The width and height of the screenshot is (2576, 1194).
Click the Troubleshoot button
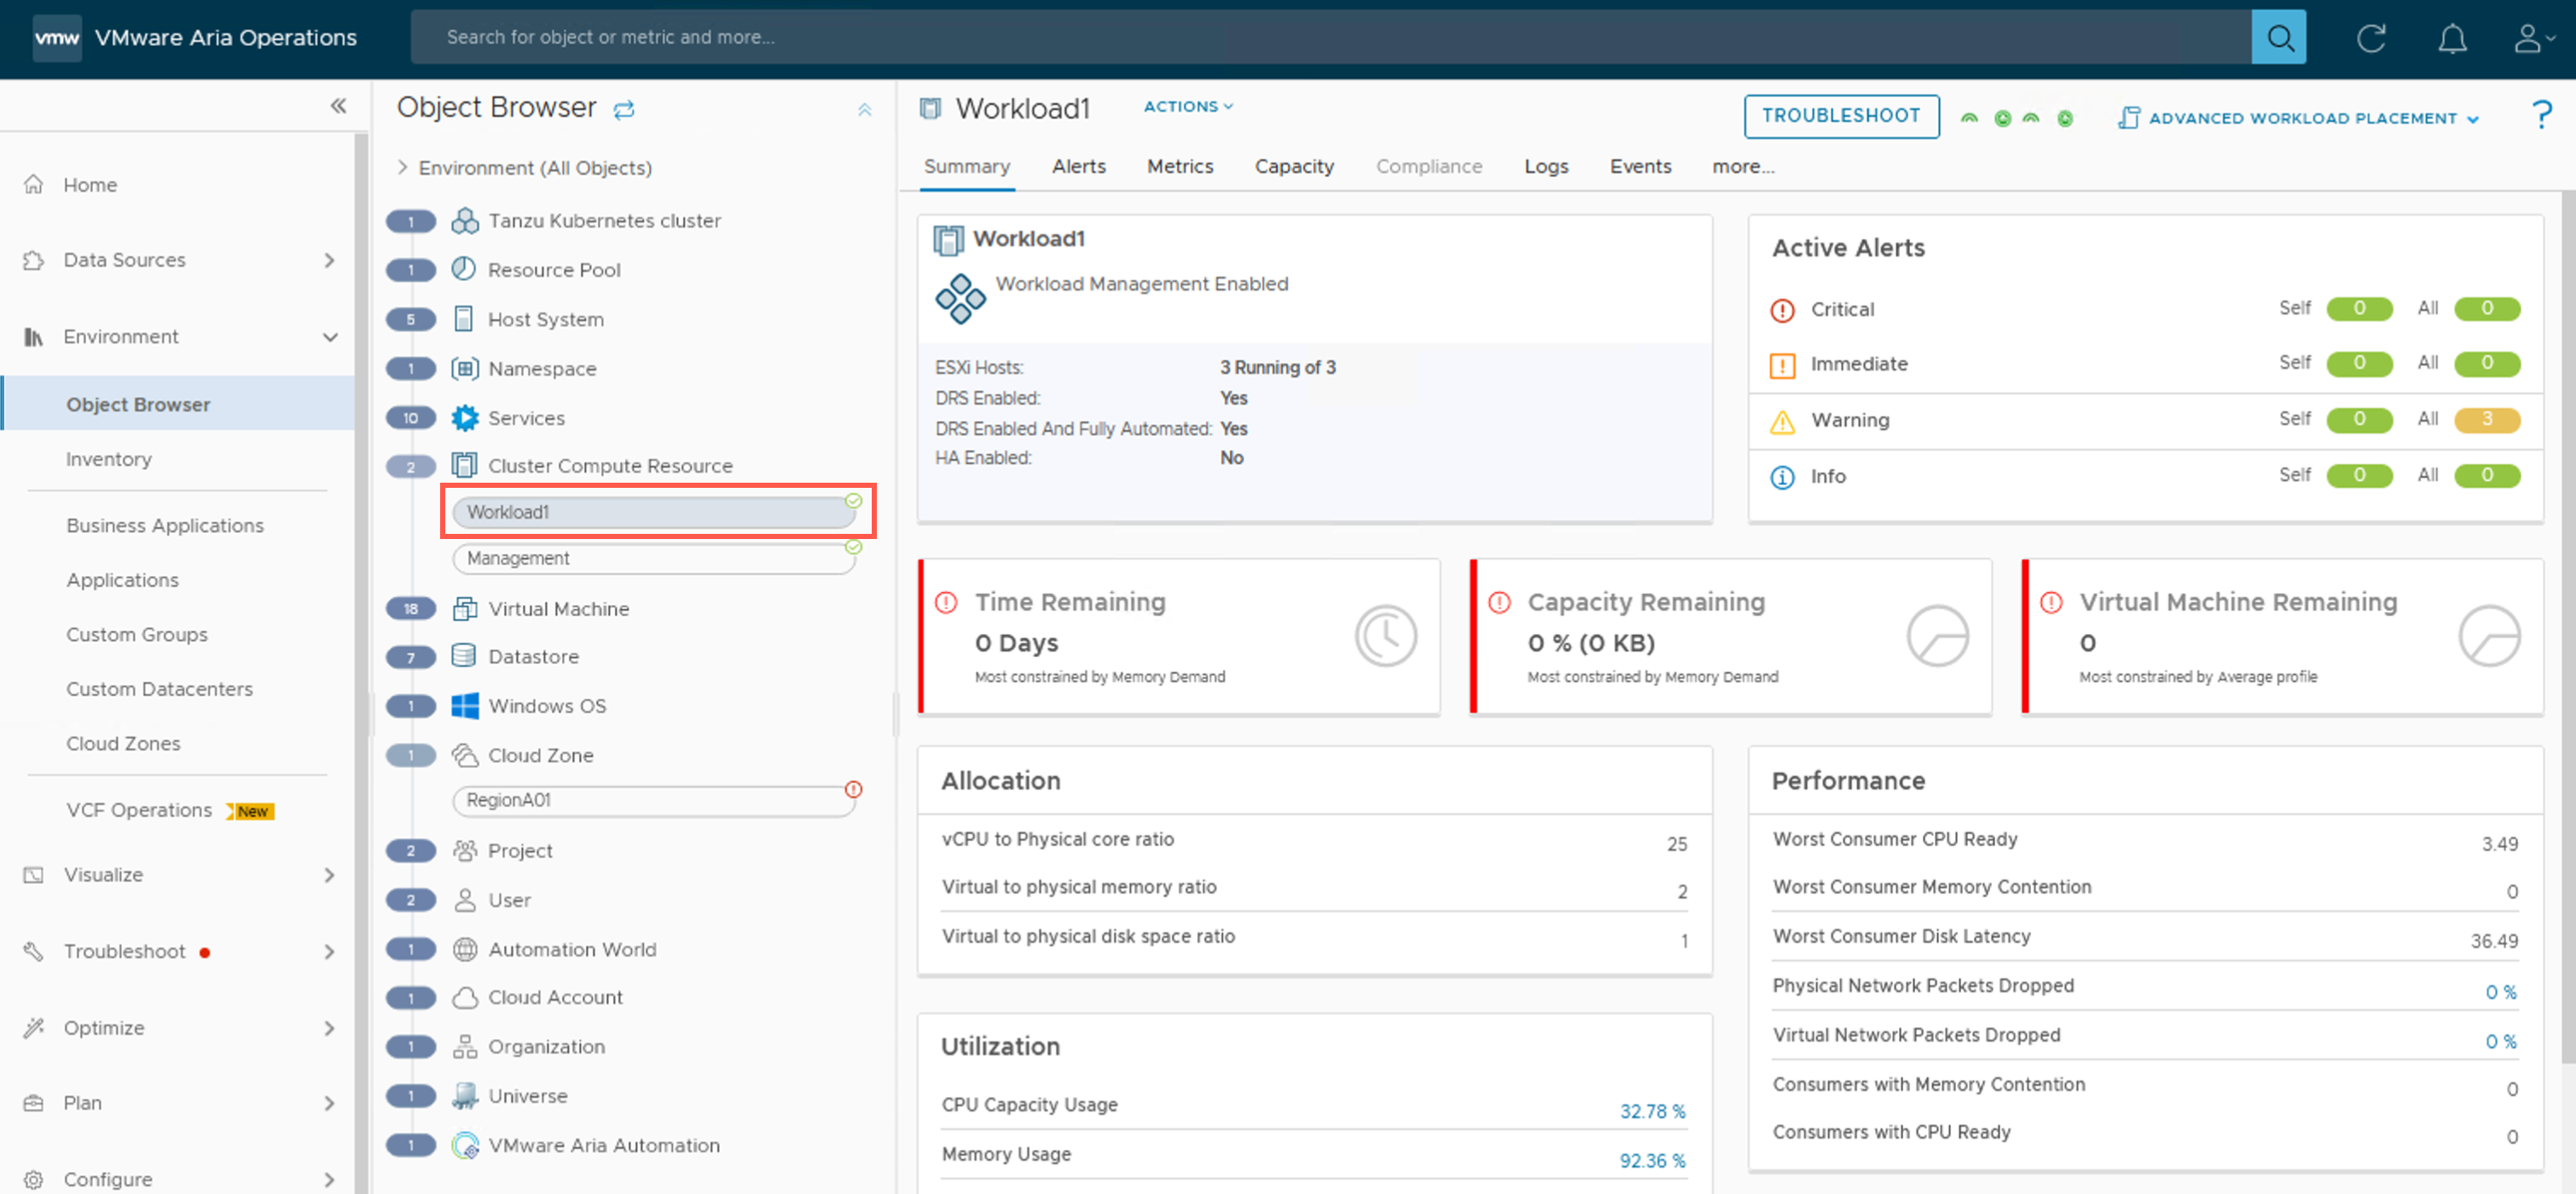point(1840,116)
